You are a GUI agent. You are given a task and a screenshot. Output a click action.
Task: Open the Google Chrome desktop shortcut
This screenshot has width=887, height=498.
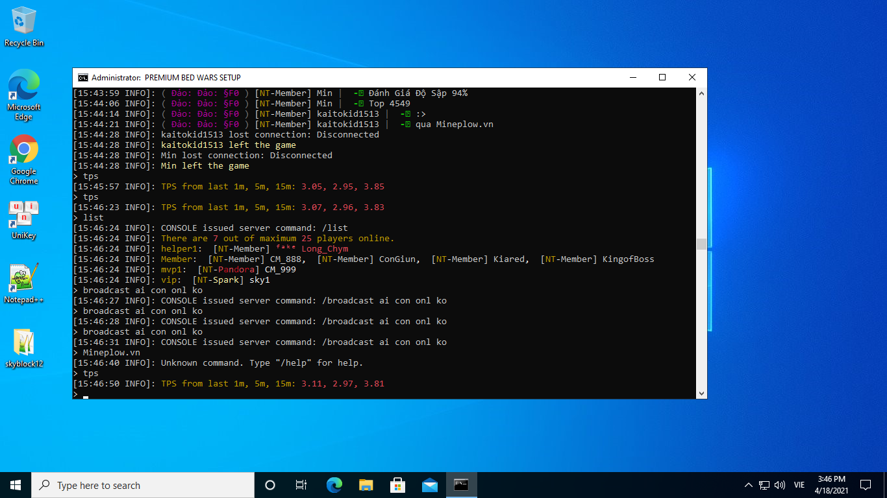point(24,158)
